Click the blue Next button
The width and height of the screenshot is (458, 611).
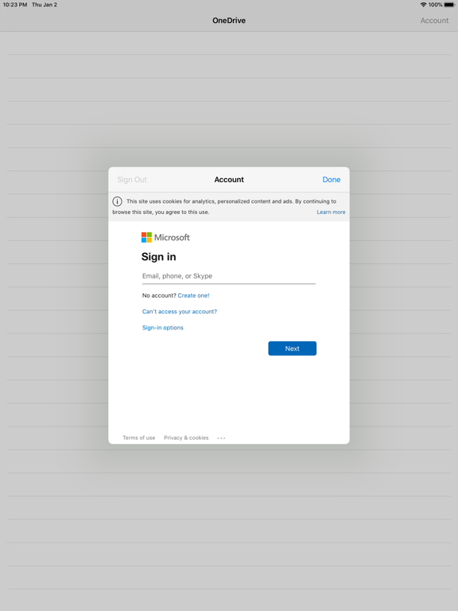coord(292,348)
